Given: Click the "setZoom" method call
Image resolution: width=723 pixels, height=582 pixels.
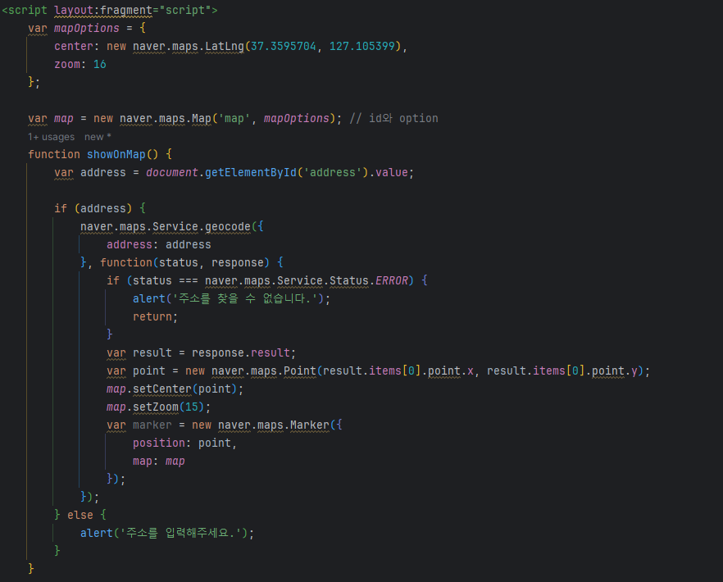Looking at the screenshot, I should pos(156,407).
